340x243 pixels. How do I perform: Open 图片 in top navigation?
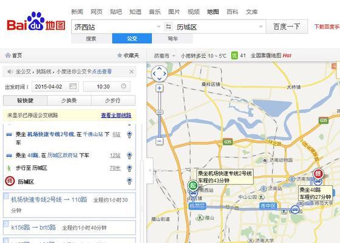174,12
